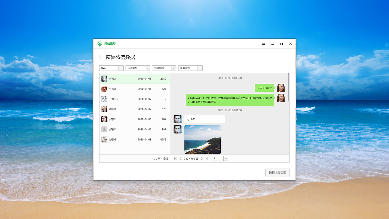Click the go arrow beside page input
Image resolution: width=389 pixels, height=219 pixels.
(226, 158)
